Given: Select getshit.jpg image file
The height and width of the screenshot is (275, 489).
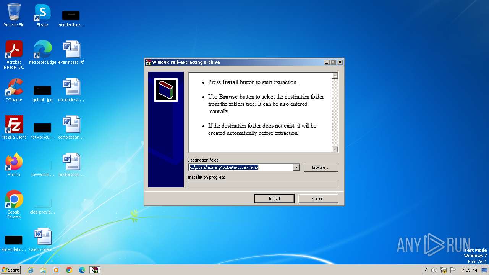Looking at the screenshot, I should [42, 93].
